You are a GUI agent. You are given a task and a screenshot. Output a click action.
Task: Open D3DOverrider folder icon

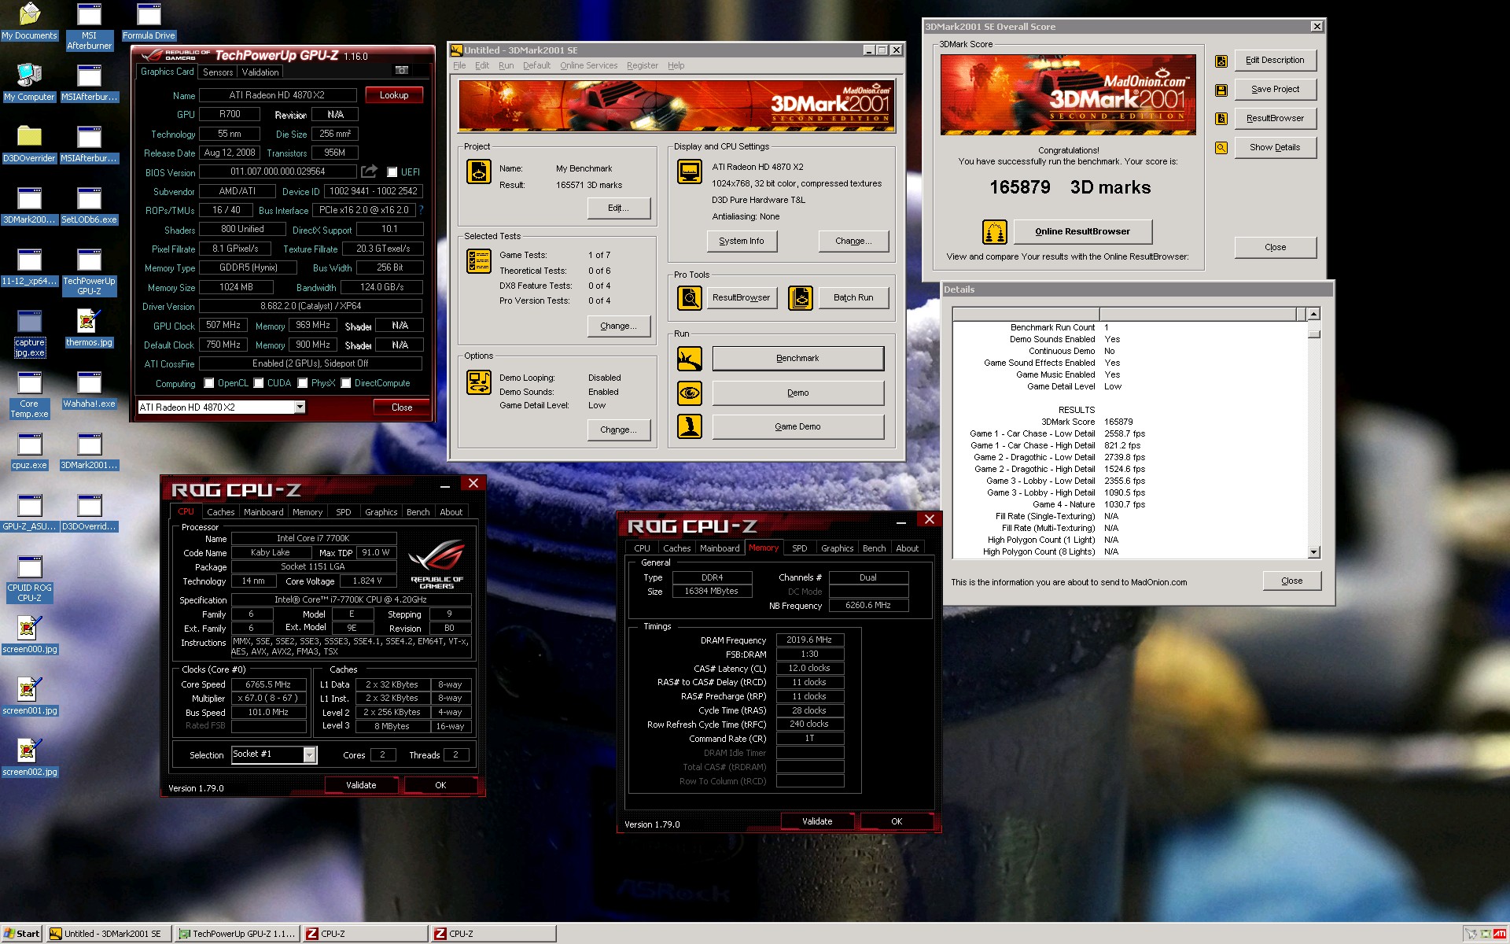coord(29,144)
